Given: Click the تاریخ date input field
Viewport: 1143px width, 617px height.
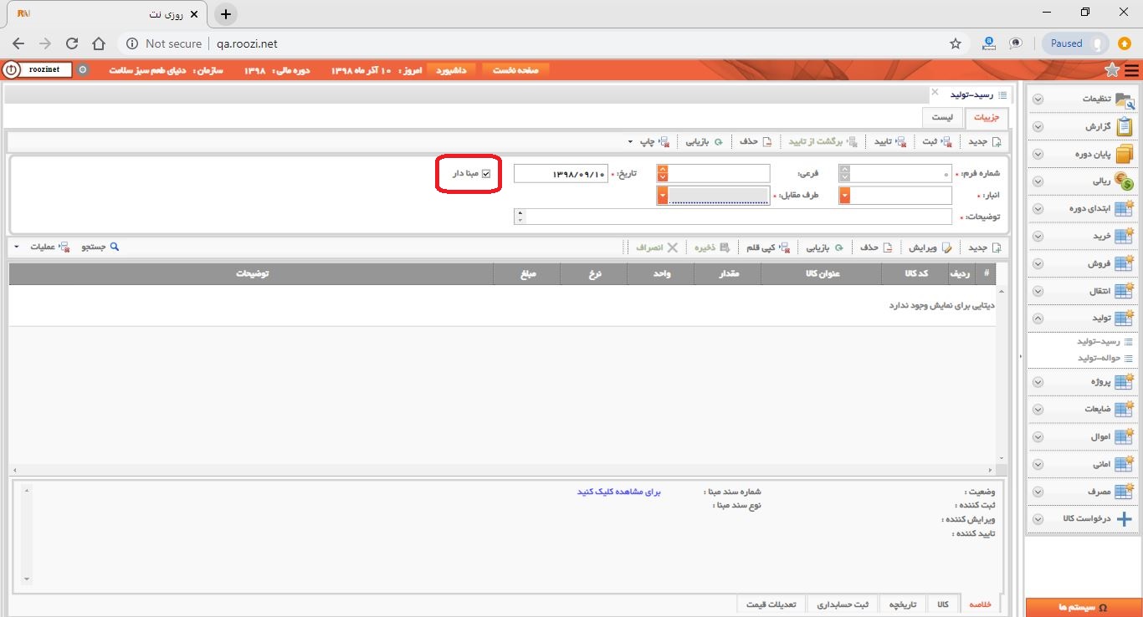Looking at the screenshot, I should click(561, 174).
